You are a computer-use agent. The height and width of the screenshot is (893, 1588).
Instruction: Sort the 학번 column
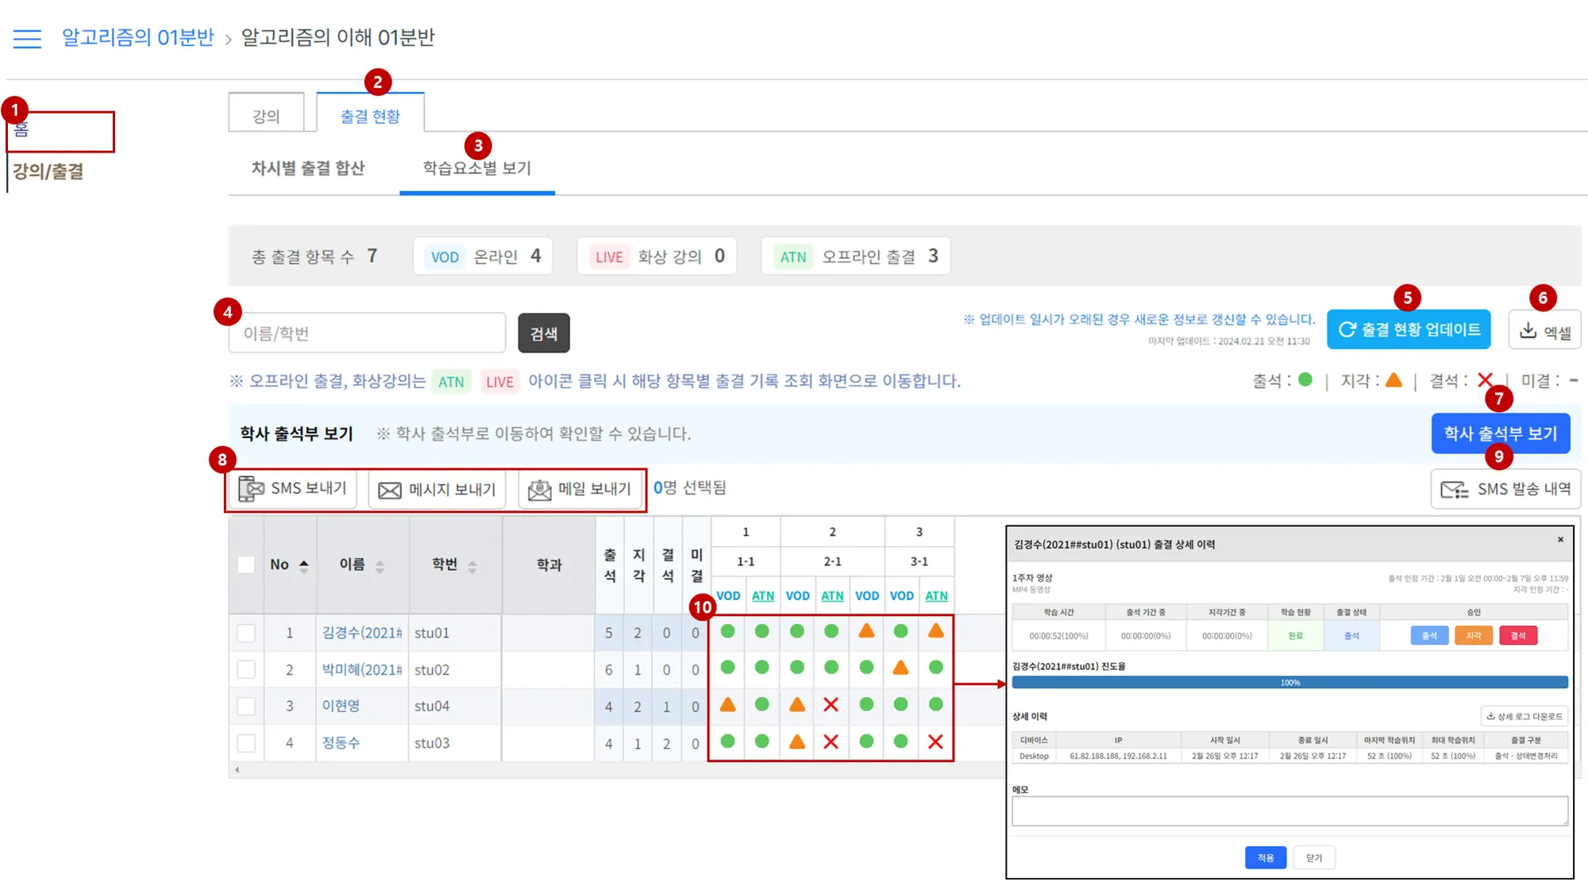pyautogui.click(x=472, y=566)
